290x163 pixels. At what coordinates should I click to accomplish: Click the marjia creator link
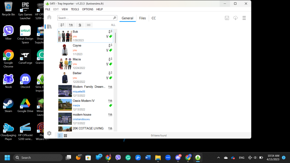pyautogui.click(x=76, y=105)
